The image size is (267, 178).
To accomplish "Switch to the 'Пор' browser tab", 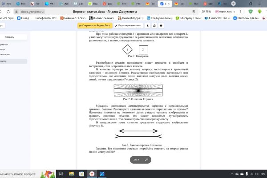I will [x=93, y=4].
